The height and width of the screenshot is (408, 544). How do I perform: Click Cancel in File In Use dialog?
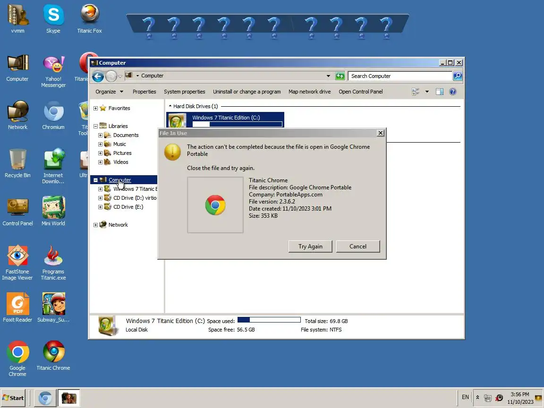(x=357, y=246)
